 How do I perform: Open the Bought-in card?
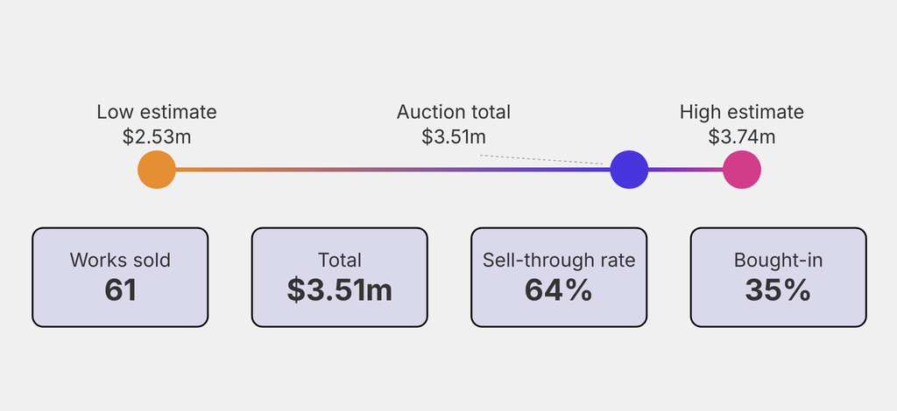pyautogui.click(x=778, y=277)
